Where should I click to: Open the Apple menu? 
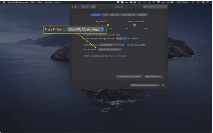pos(4,2)
